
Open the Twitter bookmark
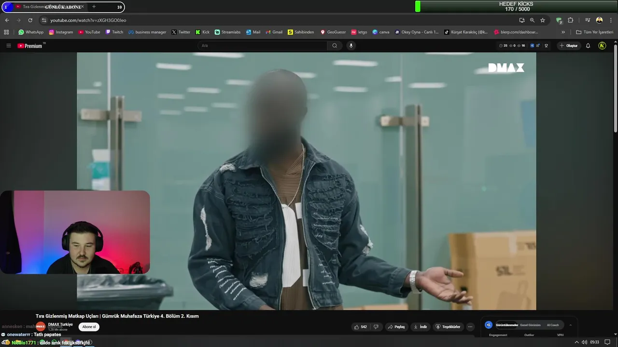(181, 32)
